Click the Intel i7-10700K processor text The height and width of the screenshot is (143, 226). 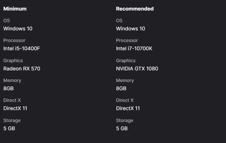pos(134,49)
